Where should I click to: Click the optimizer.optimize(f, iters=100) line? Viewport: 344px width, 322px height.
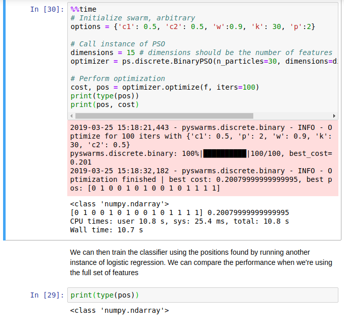165,87
